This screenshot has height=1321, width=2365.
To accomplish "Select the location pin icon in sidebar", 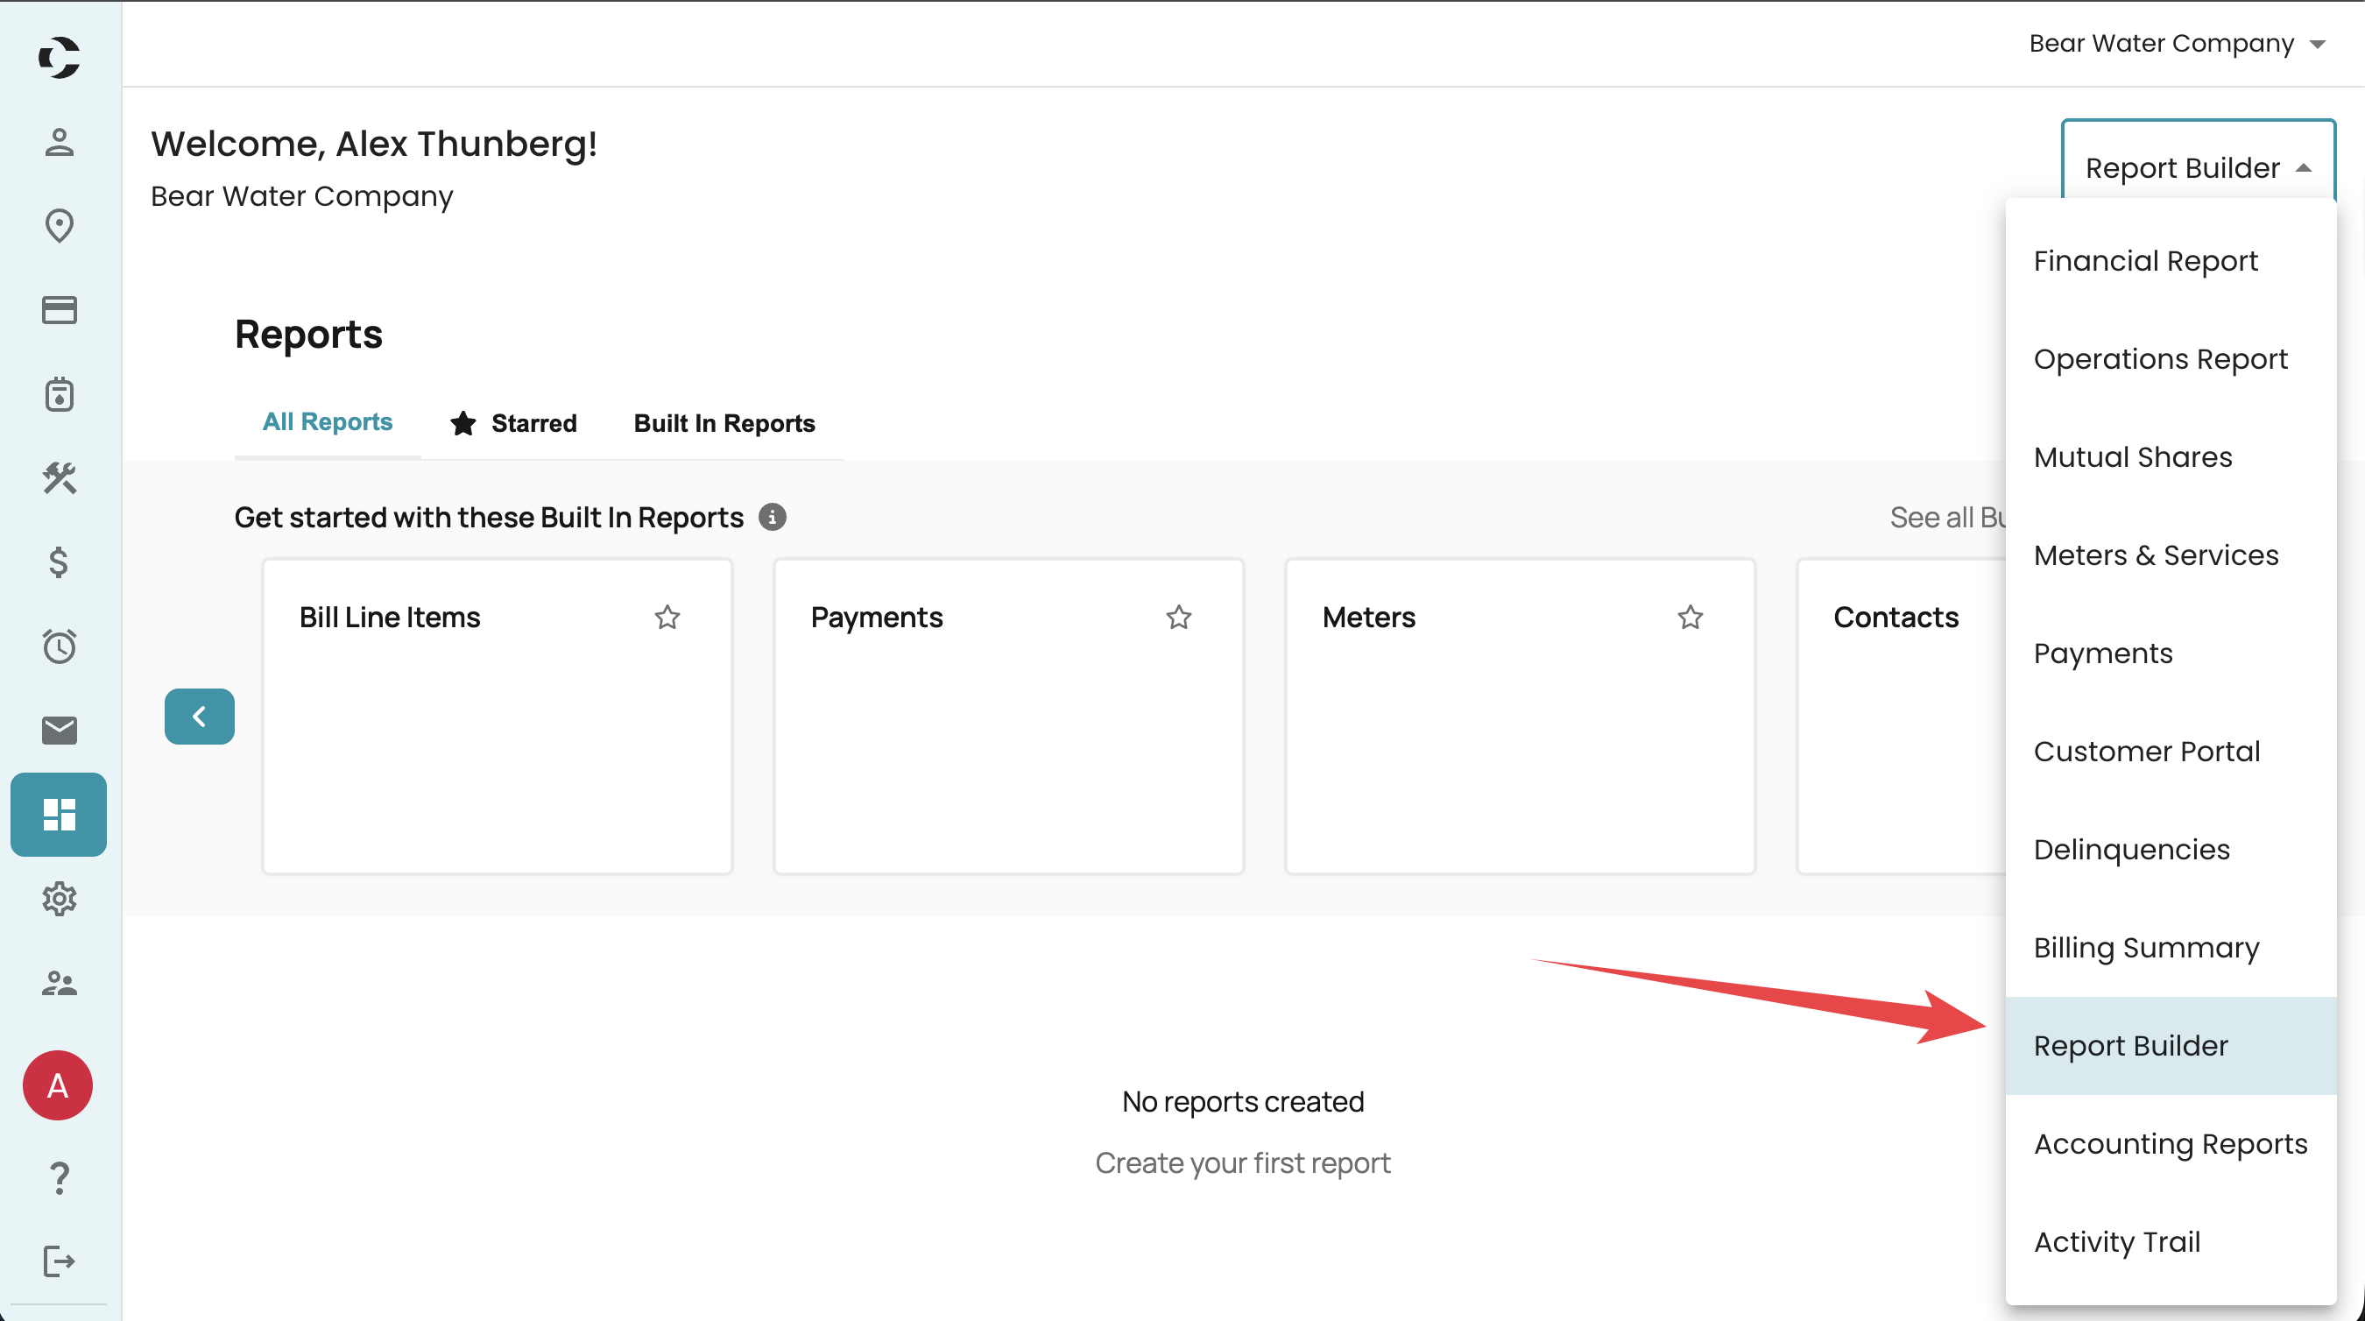I will (58, 226).
